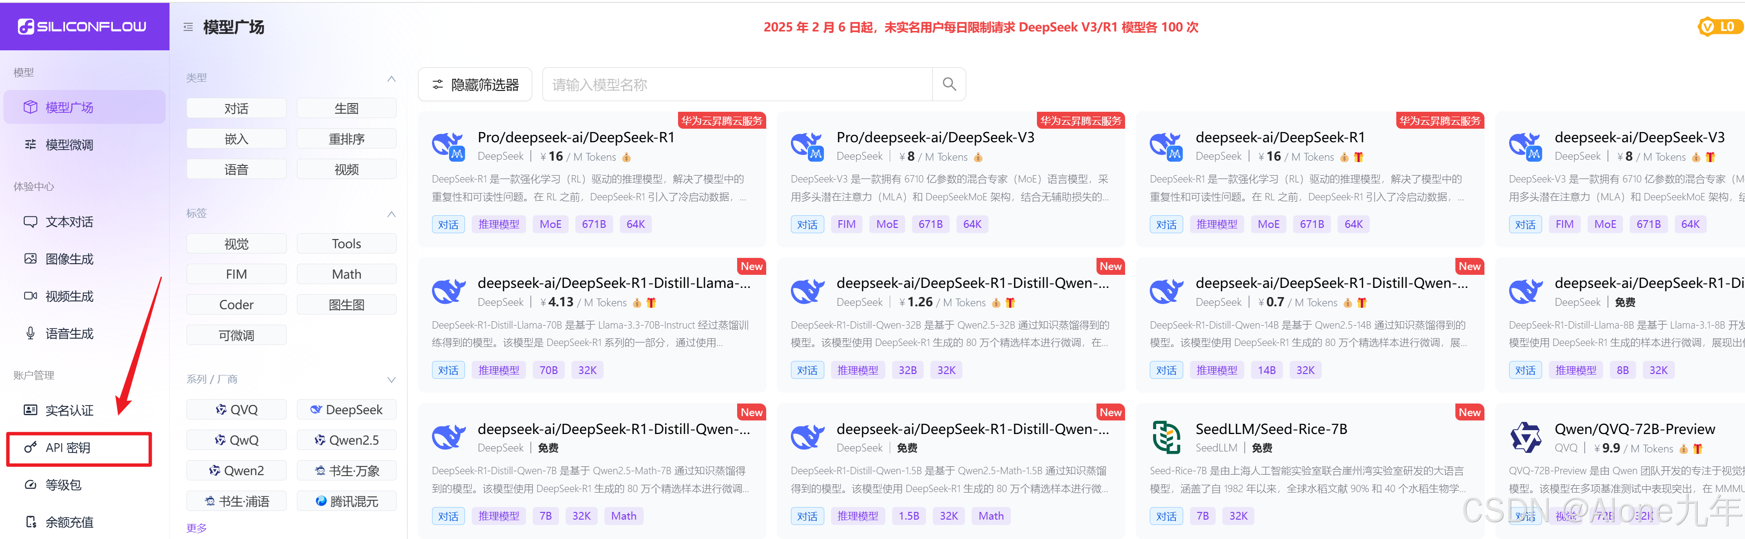Focus the model name search field

coord(737,85)
